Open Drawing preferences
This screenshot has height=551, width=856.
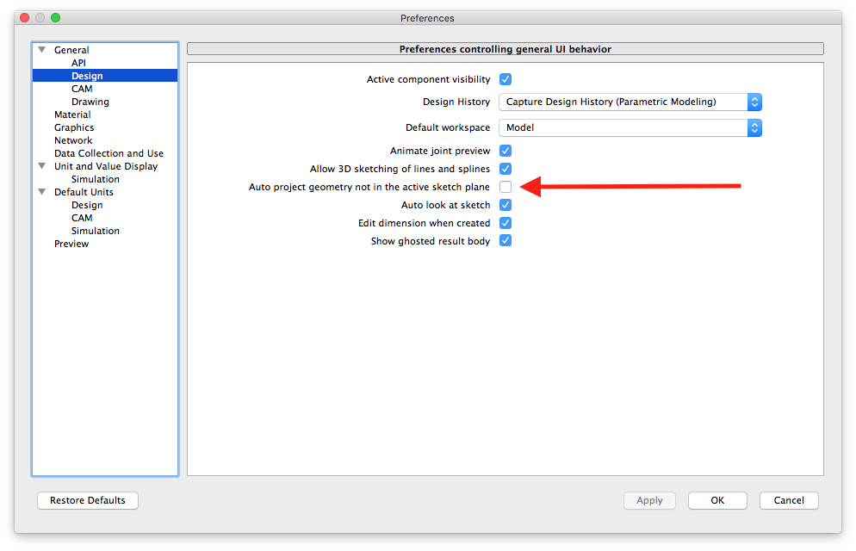click(x=90, y=102)
